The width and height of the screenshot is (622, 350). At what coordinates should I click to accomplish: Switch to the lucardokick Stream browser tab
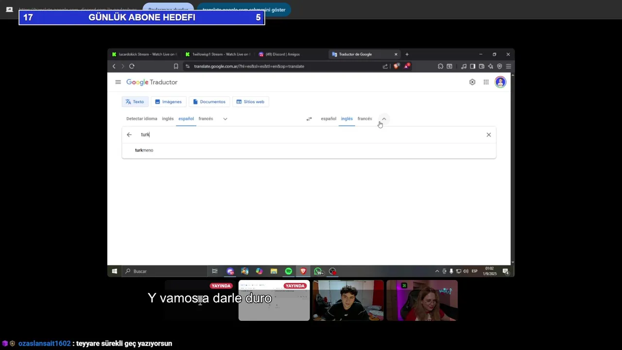coord(144,54)
